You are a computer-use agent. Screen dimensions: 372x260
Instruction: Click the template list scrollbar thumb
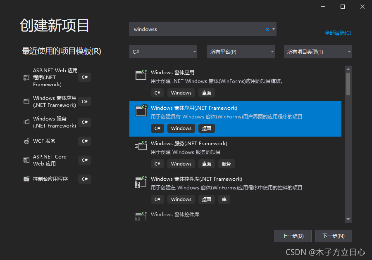tap(348, 84)
